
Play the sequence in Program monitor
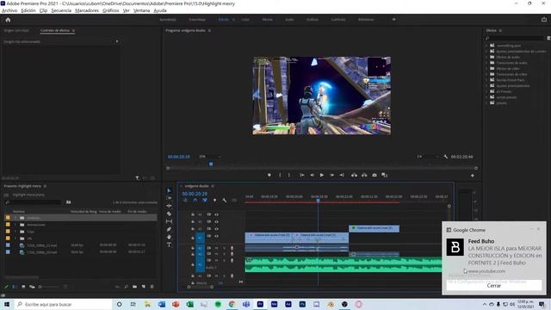click(321, 175)
